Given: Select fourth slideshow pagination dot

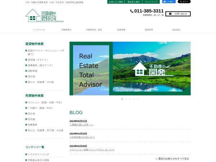Looking at the screenshot, I should 134,99.
